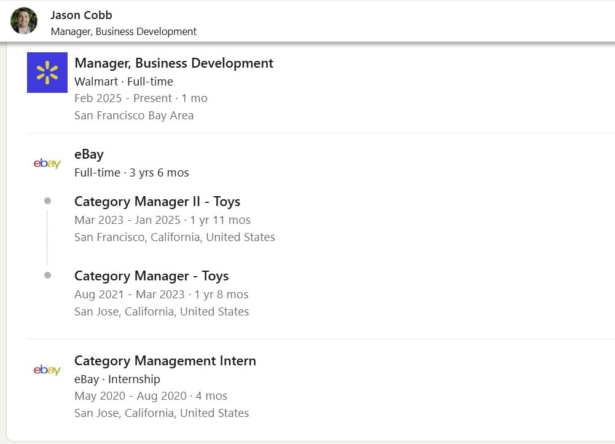
Task: Open the Jason Cobb name link
Action: [81, 15]
